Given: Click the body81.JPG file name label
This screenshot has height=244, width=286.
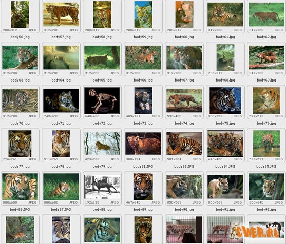Looking at the screenshot, I should [143, 166].
